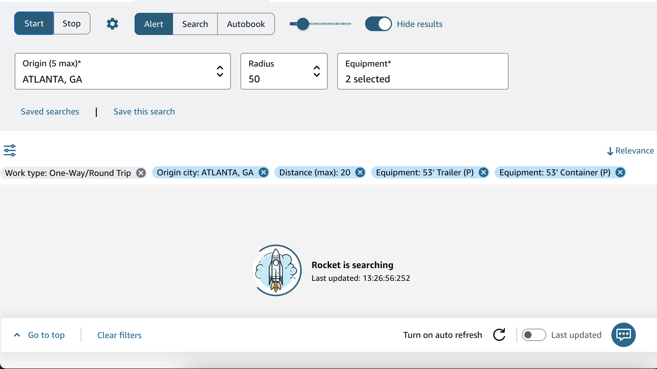
Task: Switch to the Alert tab
Action: coord(153,24)
